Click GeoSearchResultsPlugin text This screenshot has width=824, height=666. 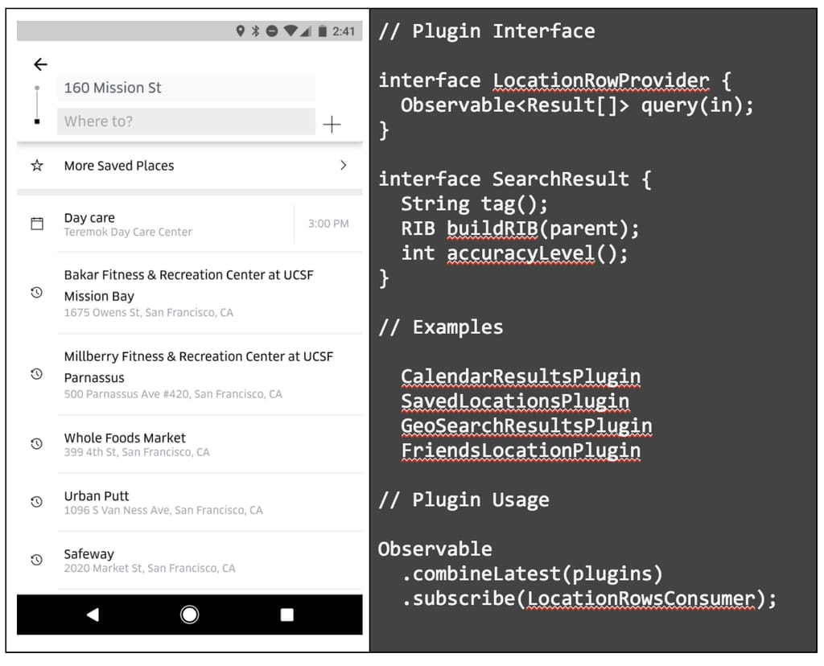(526, 426)
